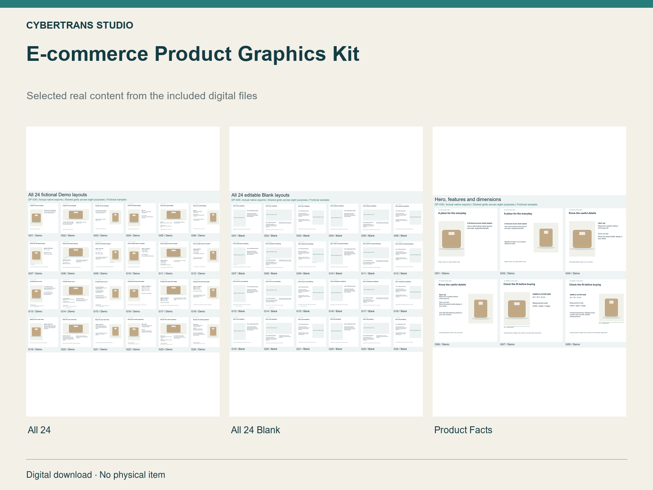This screenshot has height=490, width=653.
Task: Select G15 / Demo thumbnail
Action: coord(109,294)
